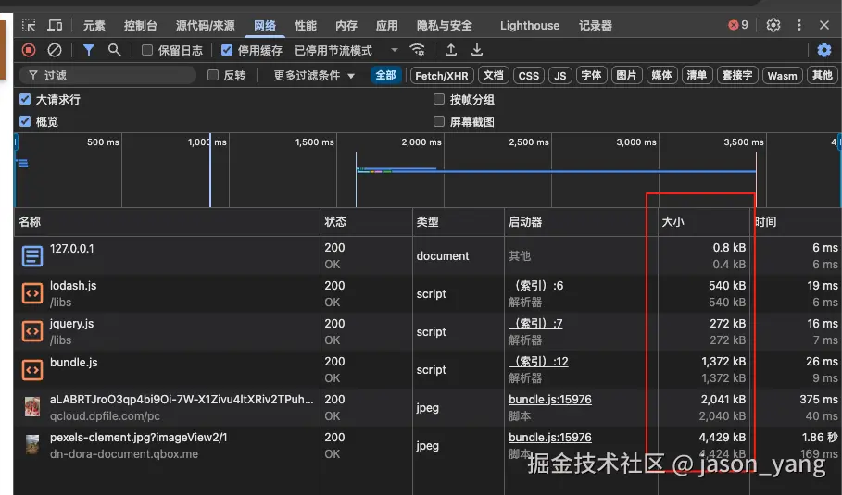Filter by 文档 type

click(493, 76)
